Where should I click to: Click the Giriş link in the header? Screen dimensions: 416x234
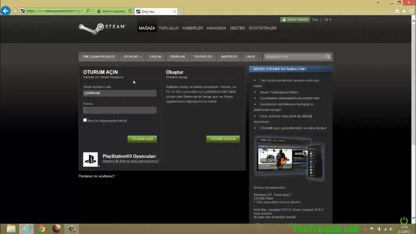pos(315,19)
